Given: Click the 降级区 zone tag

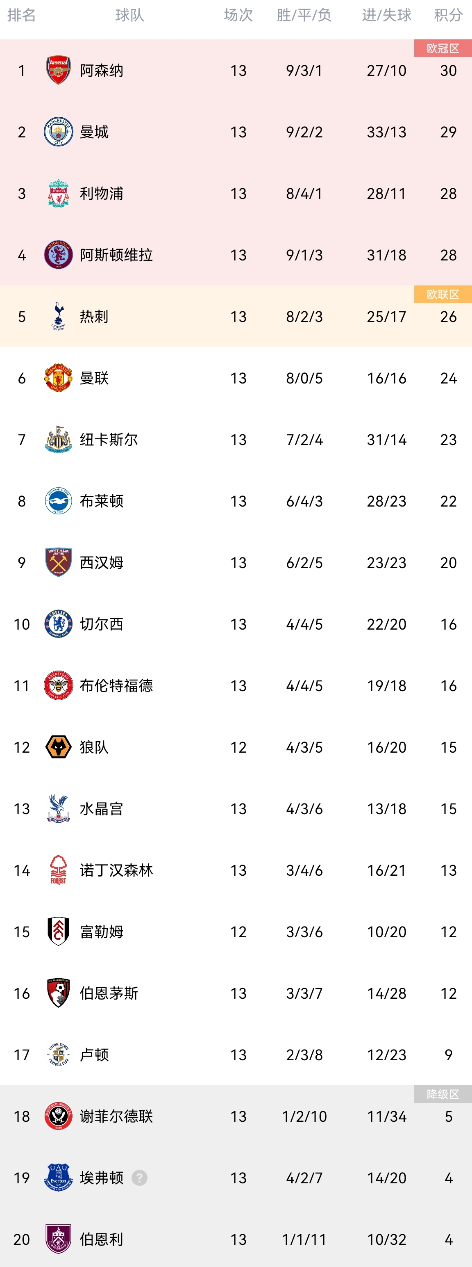Looking at the screenshot, I should click(x=442, y=1094).
